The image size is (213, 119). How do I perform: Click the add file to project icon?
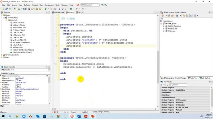(37, 9)
